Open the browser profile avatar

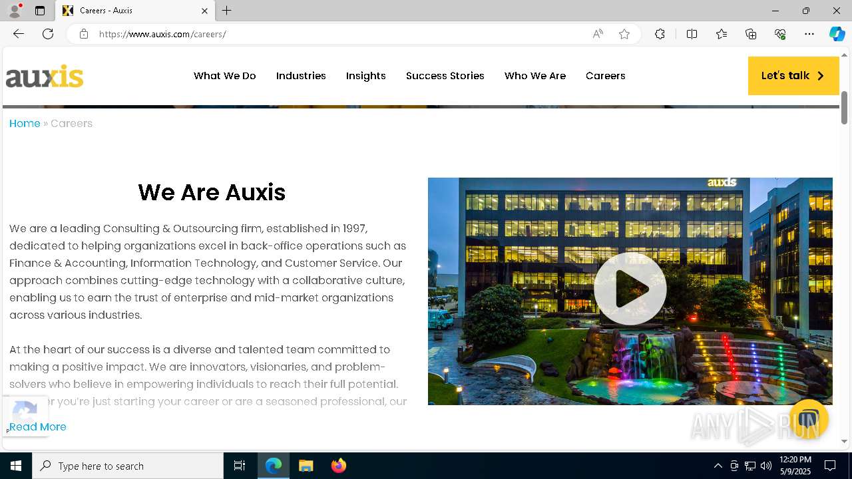[x=15, y=11]
